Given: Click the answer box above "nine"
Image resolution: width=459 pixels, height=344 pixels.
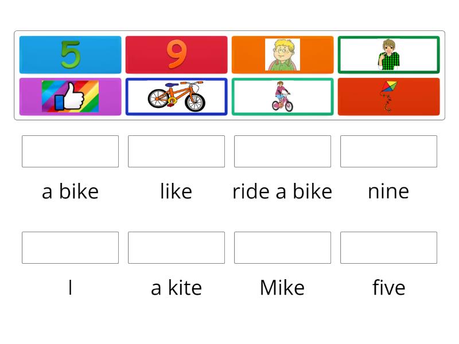Looking at the screenshot, I should (x=388, y=151).
